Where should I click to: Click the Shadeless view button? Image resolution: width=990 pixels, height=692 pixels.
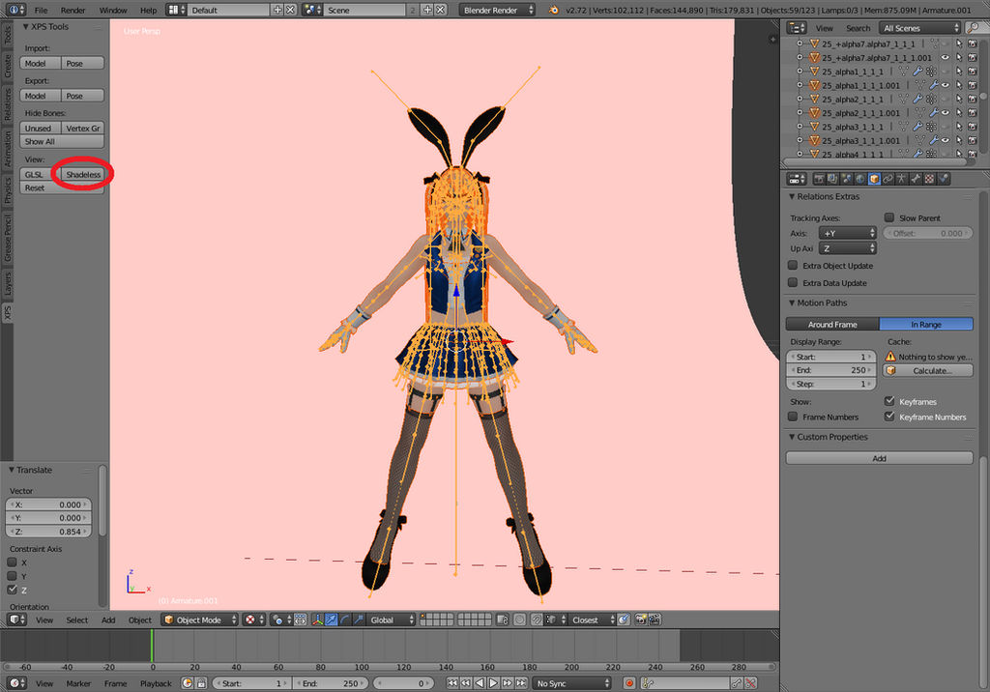coord(83,174)
